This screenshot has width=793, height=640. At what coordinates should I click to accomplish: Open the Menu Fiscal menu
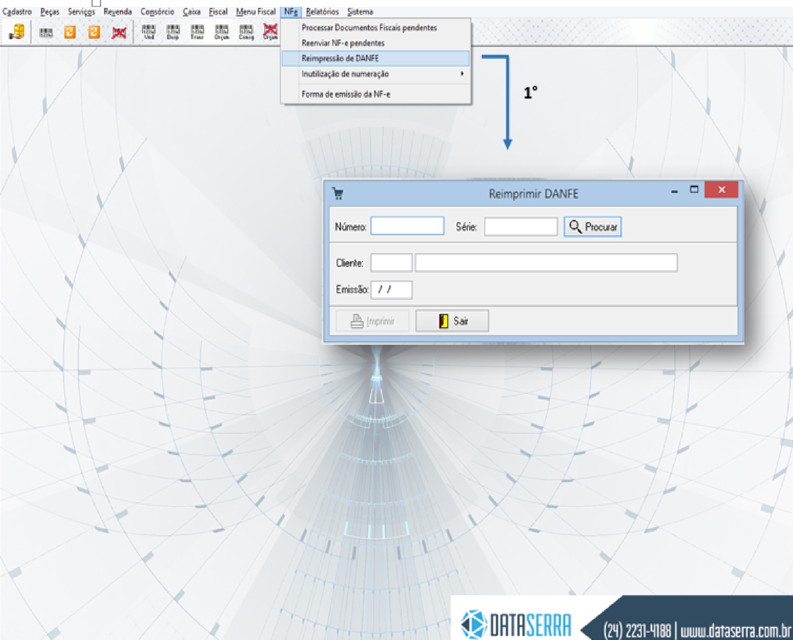[256, 12]
